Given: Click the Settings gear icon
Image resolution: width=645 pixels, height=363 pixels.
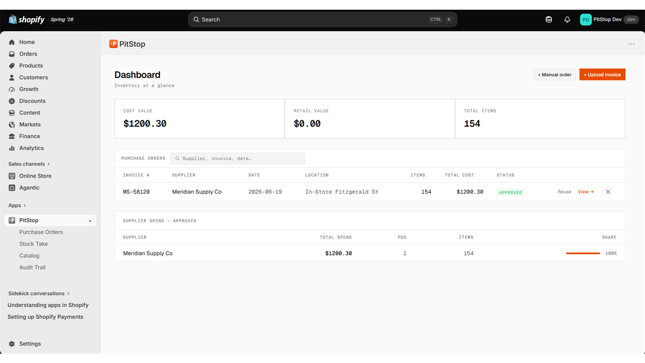Looking at the screenshot, I should coord(12,344).
